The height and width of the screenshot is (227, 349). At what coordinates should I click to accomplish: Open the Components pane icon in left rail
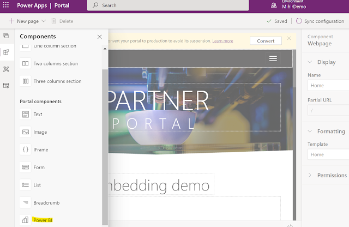coord(6,52)
